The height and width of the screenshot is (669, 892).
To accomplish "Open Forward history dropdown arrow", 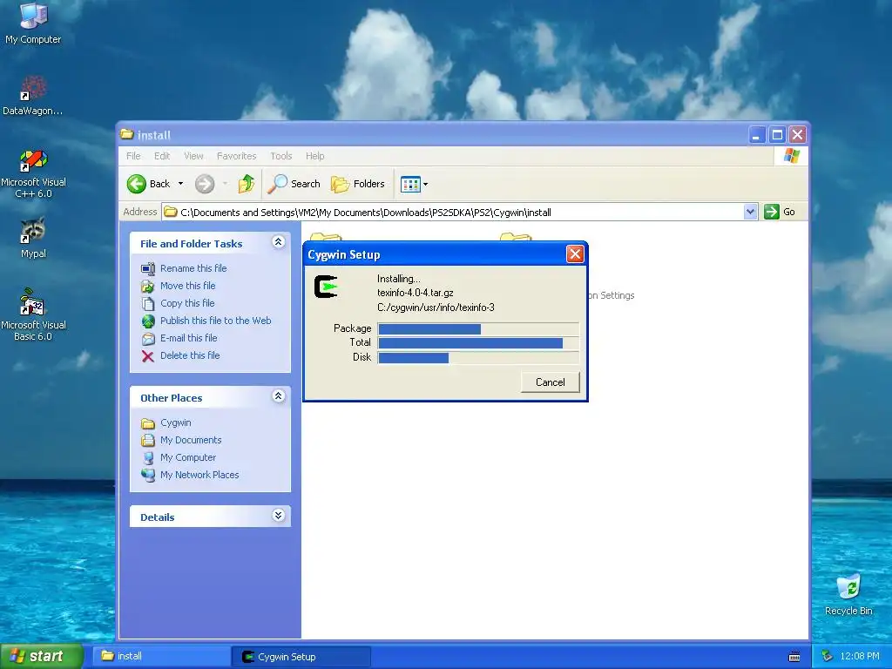I will (x=226, y=184).
